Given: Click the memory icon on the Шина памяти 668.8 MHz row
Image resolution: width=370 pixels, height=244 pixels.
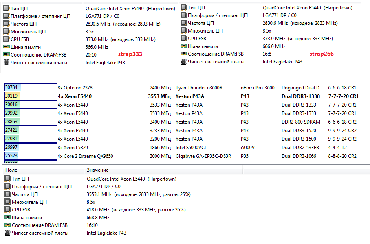Looking at the screenshot, I should pyautogui.click(x=8, y=217).
